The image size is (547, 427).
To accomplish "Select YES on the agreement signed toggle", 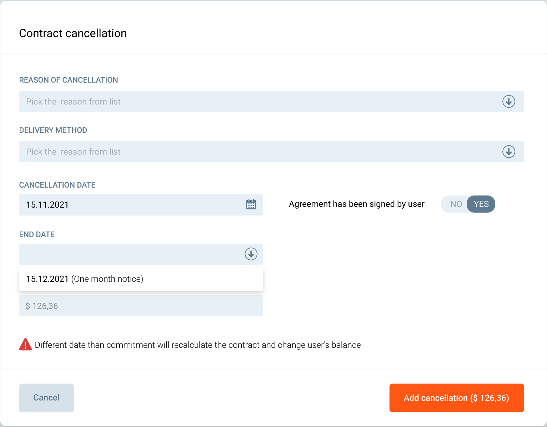I will click(481, 204).
